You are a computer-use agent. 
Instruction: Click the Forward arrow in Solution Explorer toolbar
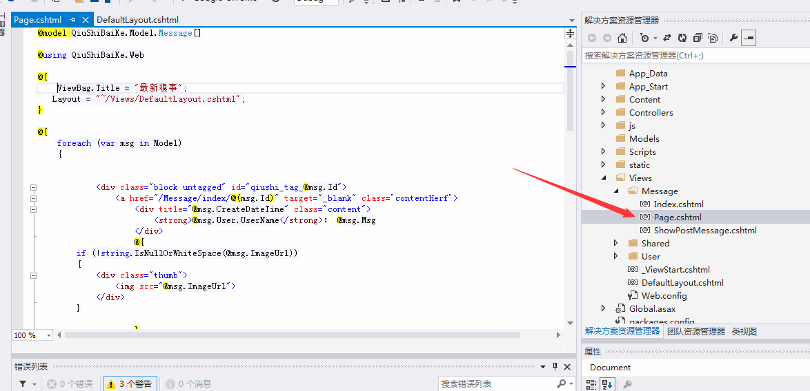[x=607, y=38]
